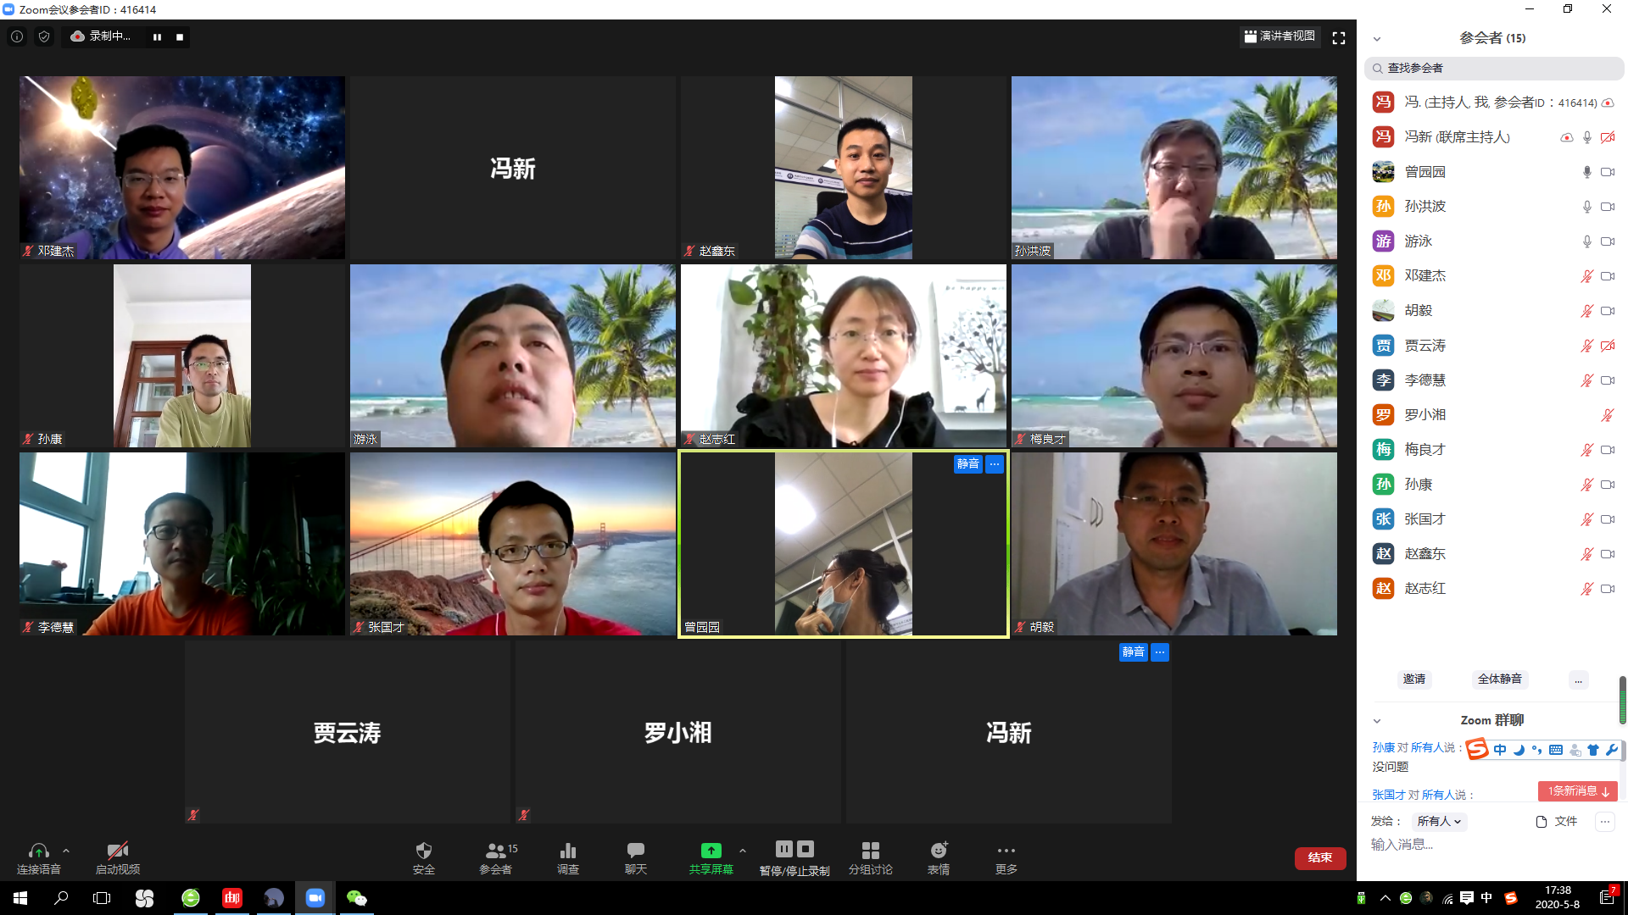Click the Mute All (全体静音) button
This screenshot has width=1628, height=915.
pyautogui.click(x=1499, y=679)
